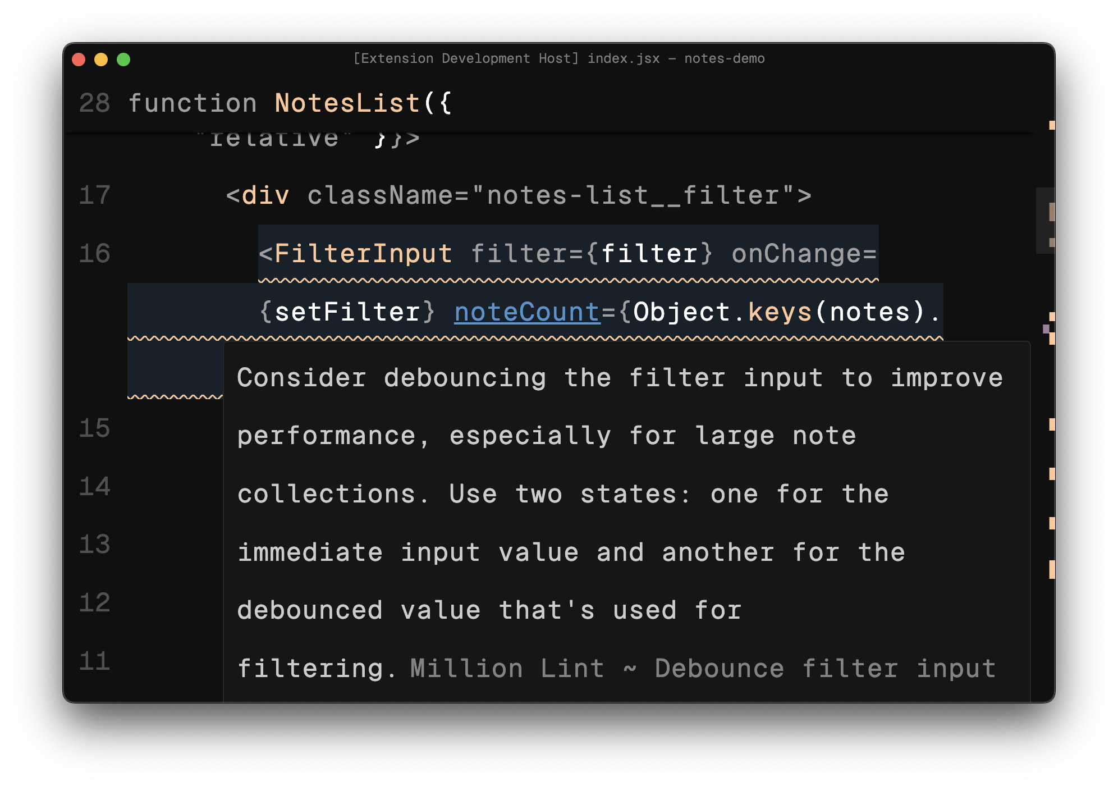The image size is (1118, 786).
Task: Select line 17 via its line number
Action: [94, 195]
